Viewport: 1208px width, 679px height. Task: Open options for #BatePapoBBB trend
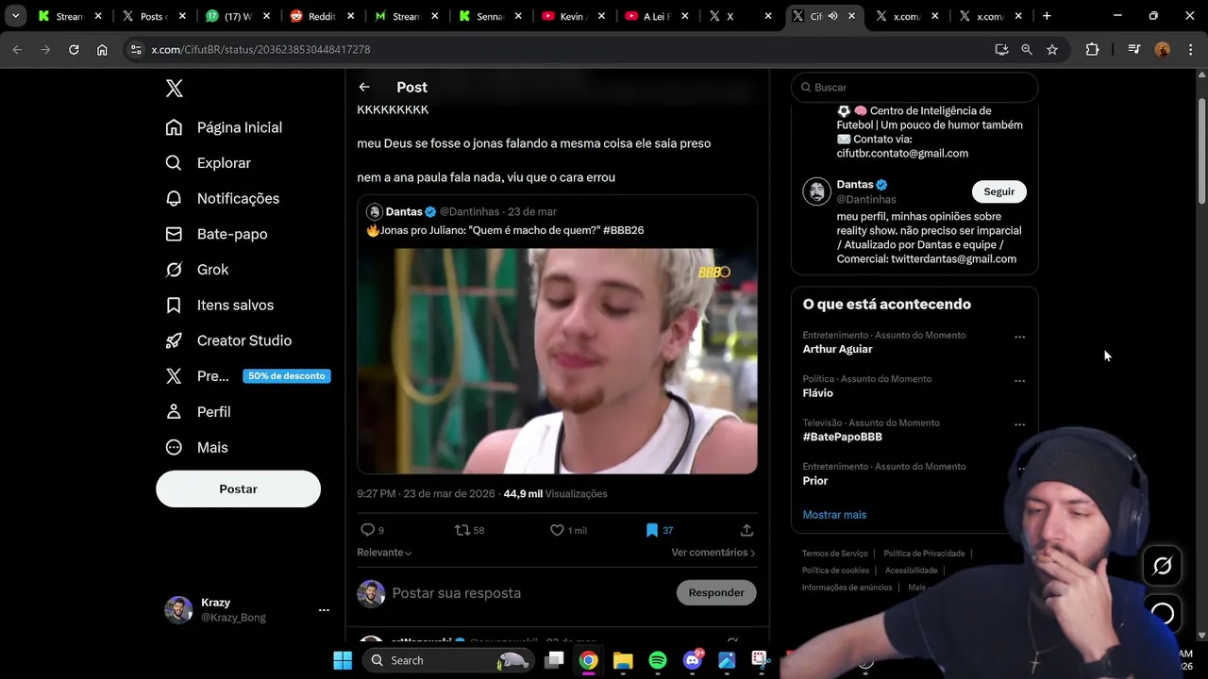coord(1019,424)
